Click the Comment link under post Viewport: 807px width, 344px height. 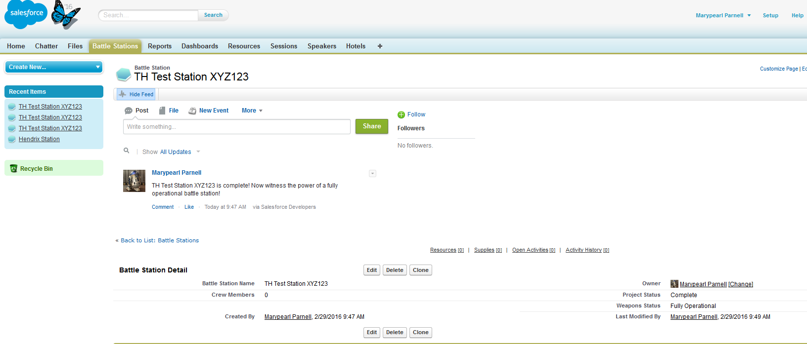pyautogui.click(x=163, y=207)
